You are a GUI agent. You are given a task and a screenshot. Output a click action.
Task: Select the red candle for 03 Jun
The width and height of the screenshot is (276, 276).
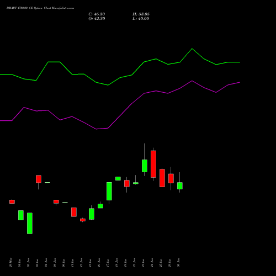point(39,179)
